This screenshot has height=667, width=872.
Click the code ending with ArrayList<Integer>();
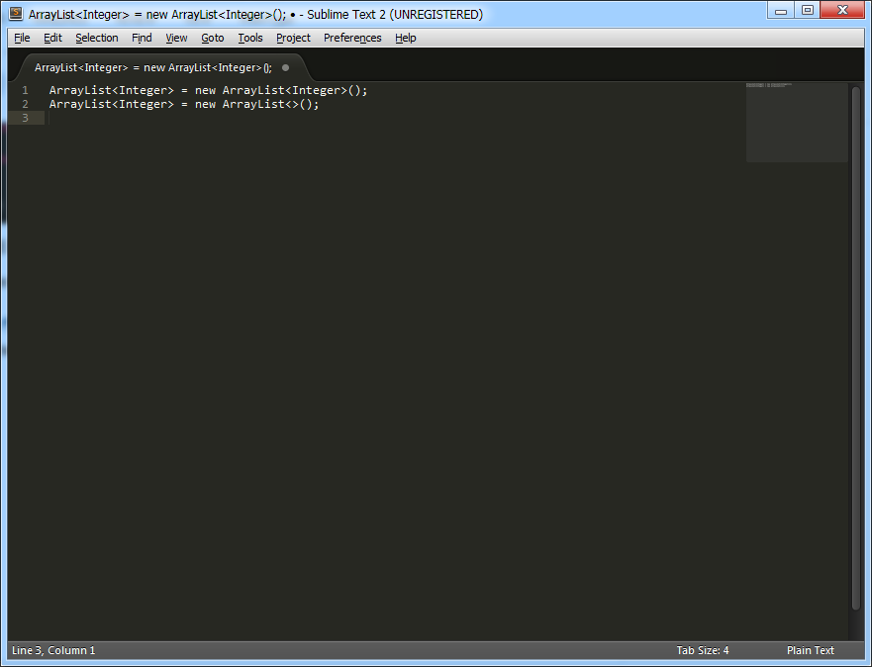[209, 90]
